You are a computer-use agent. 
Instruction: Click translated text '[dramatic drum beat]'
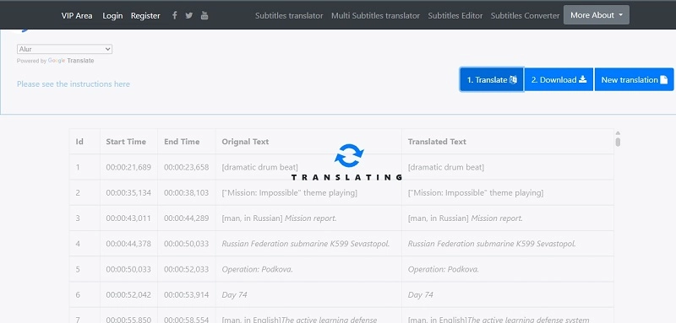446,167
